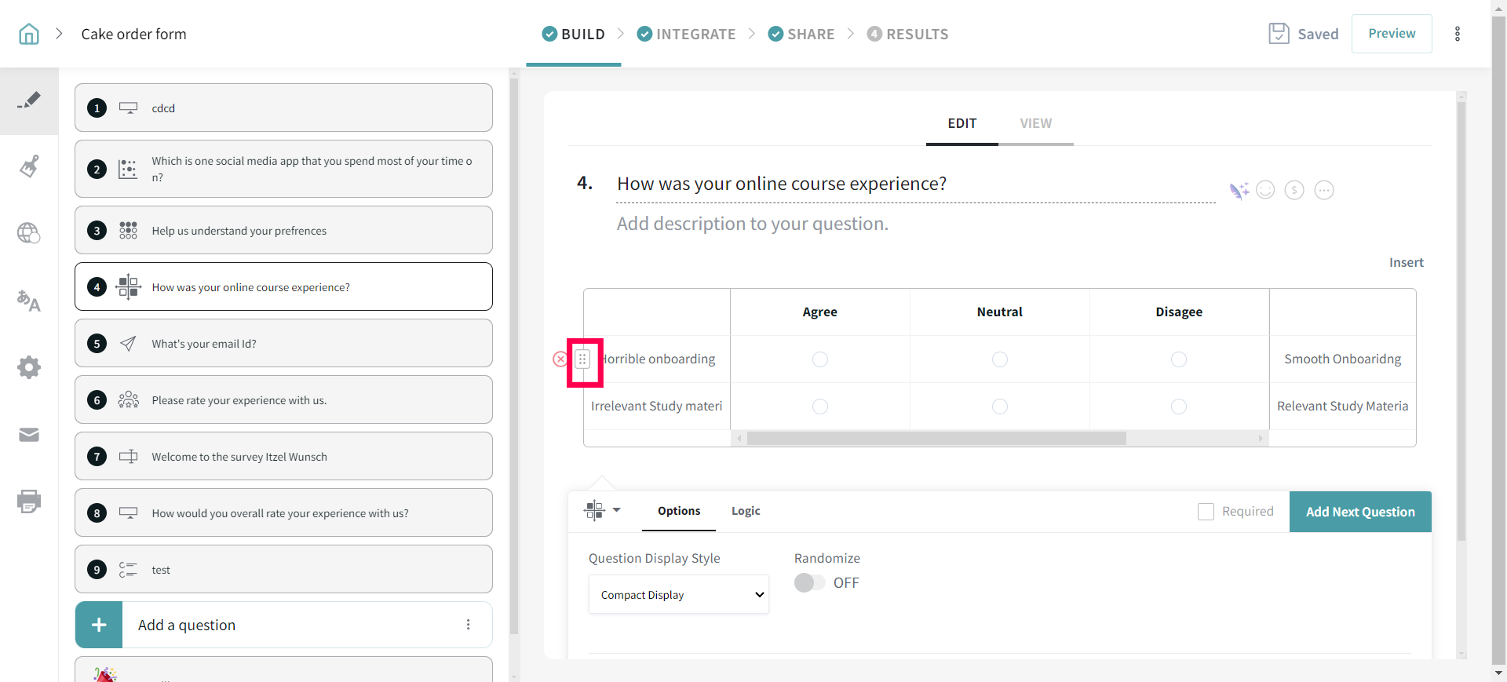
Task: Click the printer icon in left sidebar
Action: click(29, 501)
